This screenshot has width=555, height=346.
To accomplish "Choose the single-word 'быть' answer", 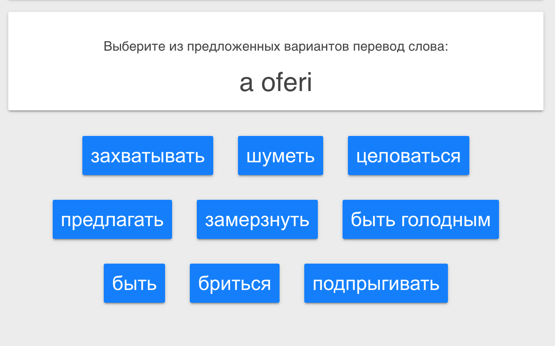I will [x=134, y=283].
